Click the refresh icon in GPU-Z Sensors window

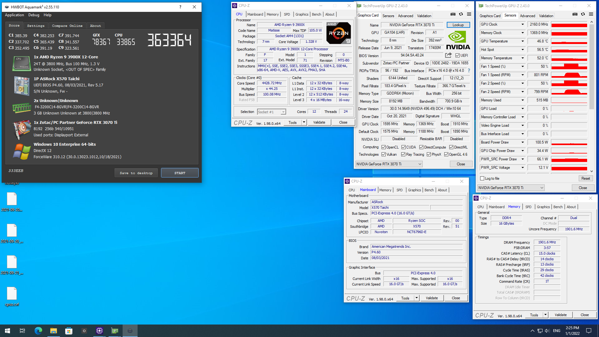(583, 14)
